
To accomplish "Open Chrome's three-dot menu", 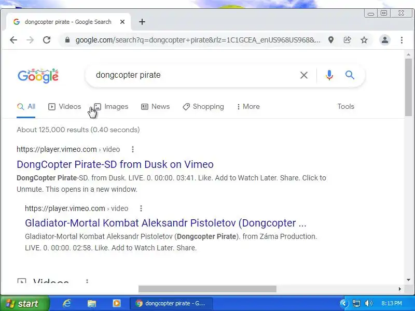I will [x=402, y=40].
